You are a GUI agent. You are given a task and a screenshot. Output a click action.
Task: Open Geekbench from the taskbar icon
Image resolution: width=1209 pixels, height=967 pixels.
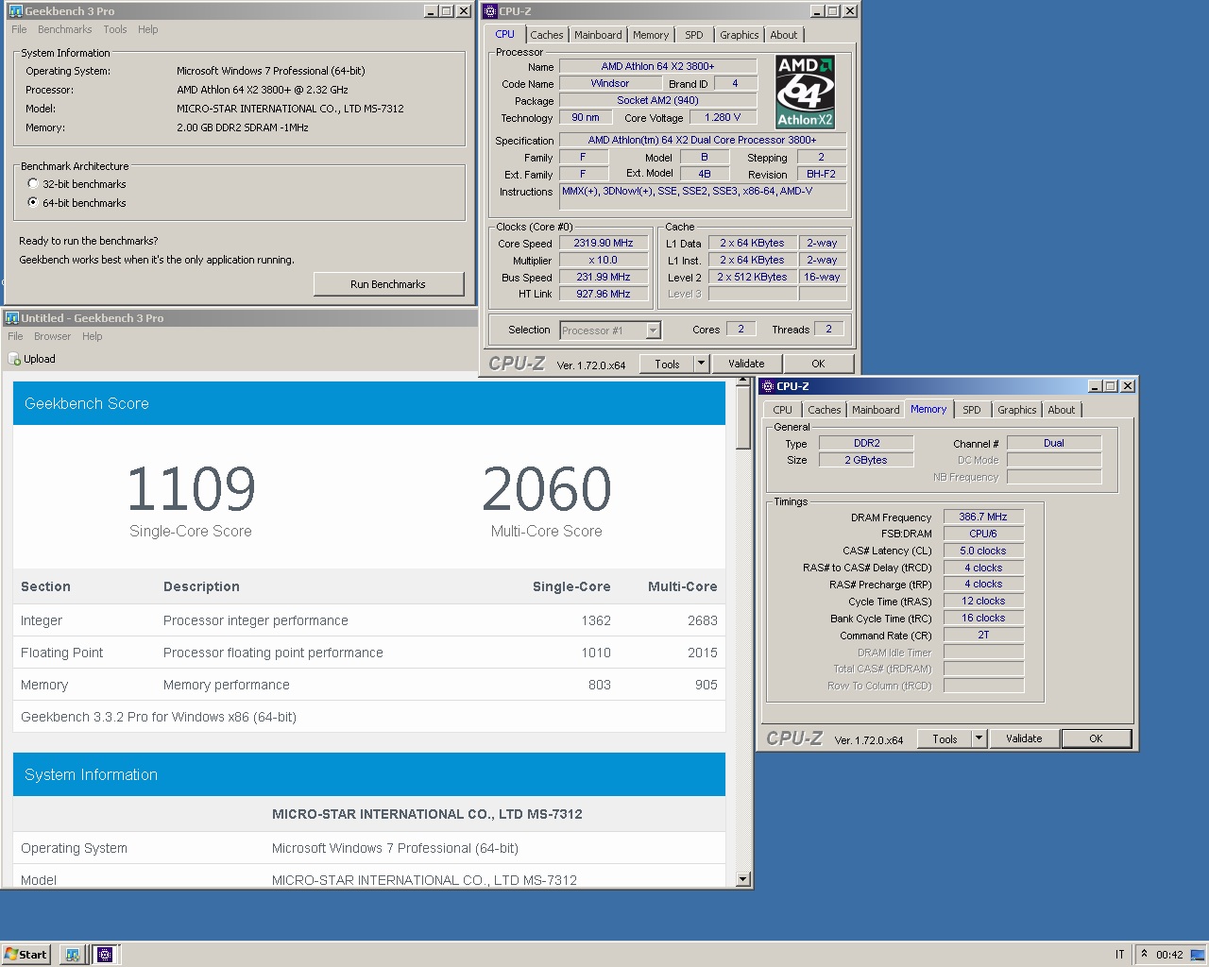pyautogui.click(x=72, y=955)
